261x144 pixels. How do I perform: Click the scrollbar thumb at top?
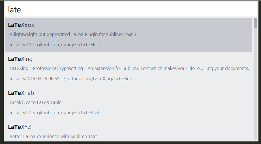coord(255,23)
